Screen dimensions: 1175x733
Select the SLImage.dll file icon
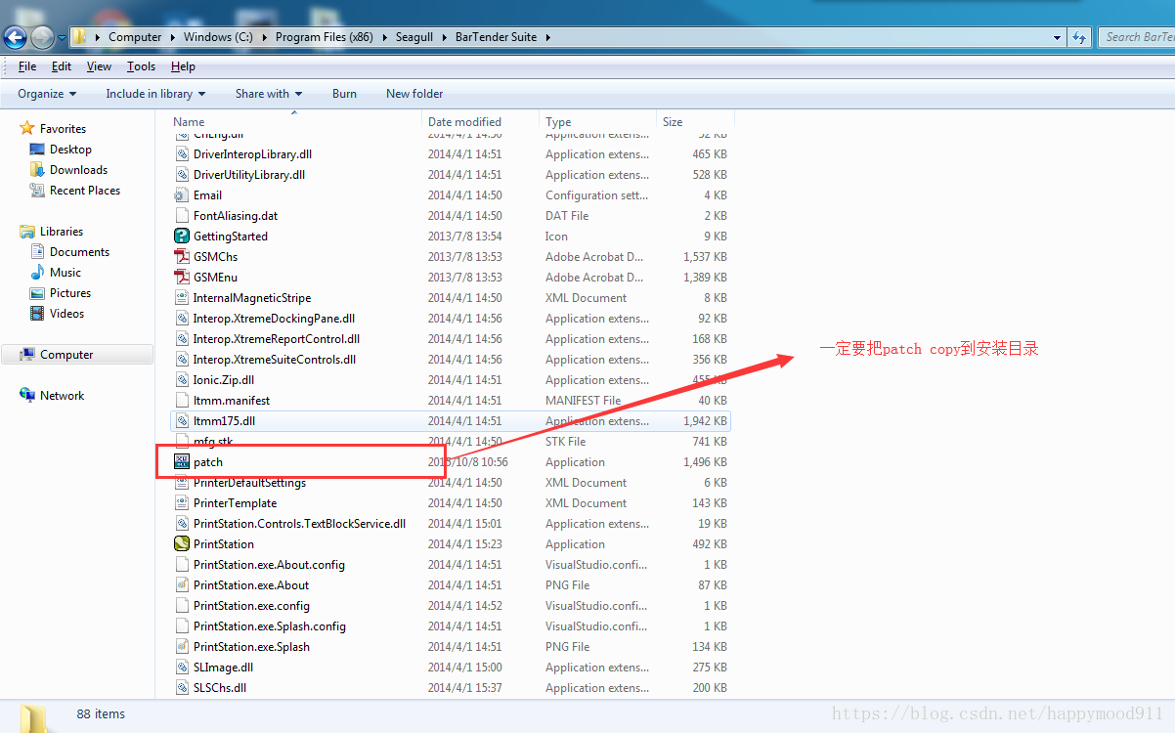point(182,668)
